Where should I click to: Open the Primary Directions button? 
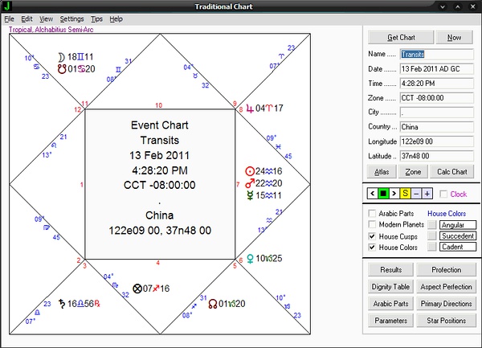(x=446, y=304)
